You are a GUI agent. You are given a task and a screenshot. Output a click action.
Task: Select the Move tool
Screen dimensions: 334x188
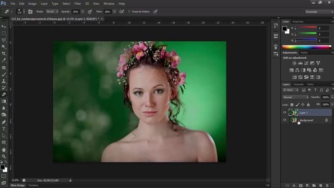pos(4,27)
